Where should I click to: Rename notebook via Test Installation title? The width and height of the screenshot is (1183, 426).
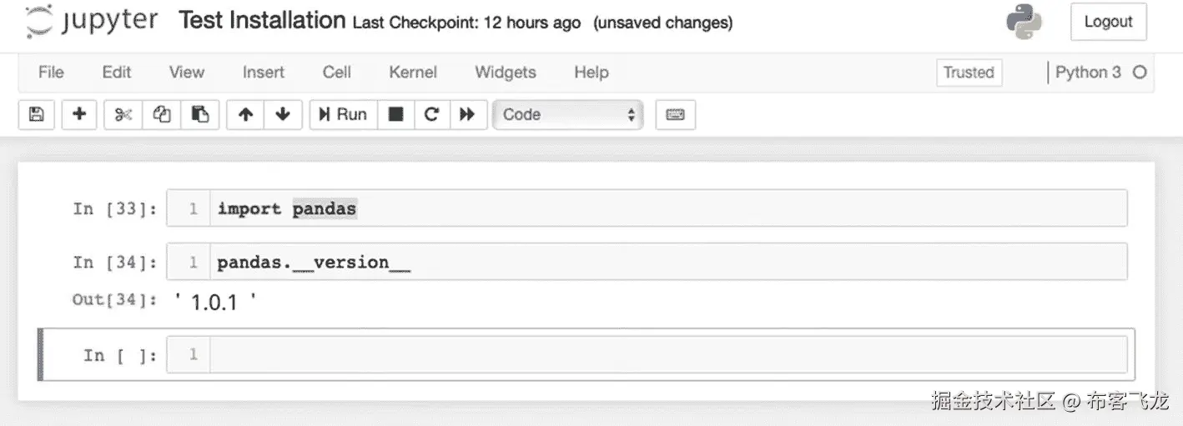[262, 21]
